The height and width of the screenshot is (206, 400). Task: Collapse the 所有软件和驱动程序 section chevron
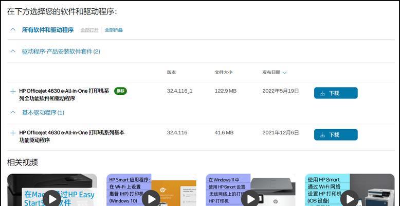click(x=13, y=30)
